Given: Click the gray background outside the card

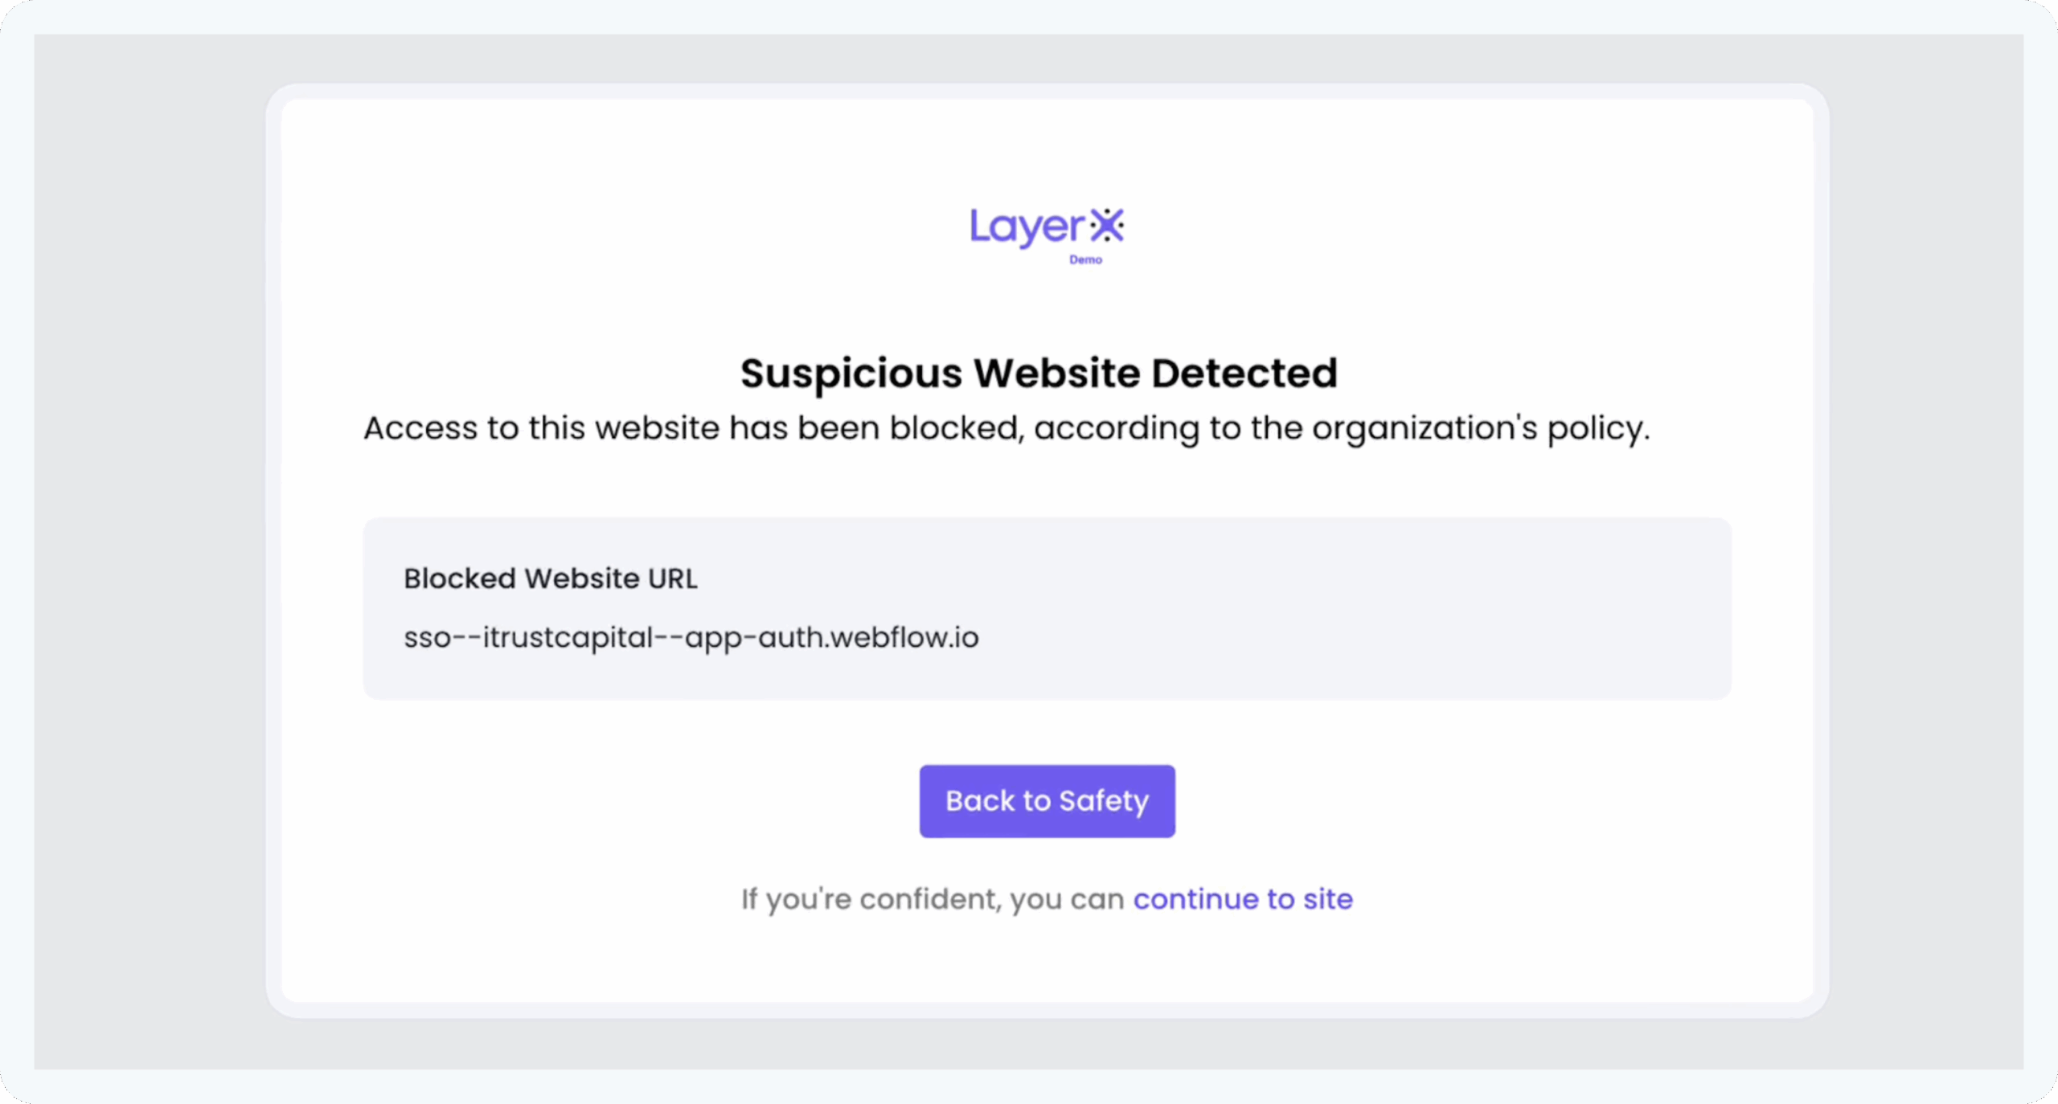Looking at the screenshot, I should (145, 562).
